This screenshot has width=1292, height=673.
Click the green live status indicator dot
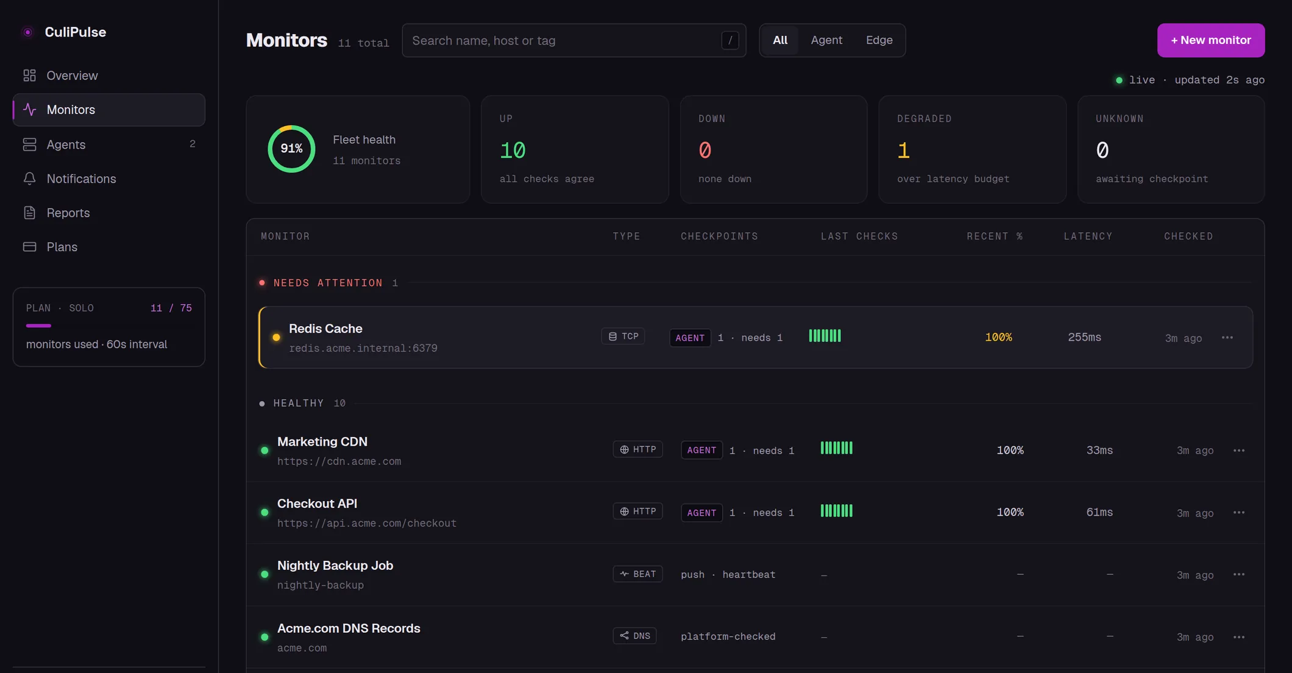click(1119, 80)
